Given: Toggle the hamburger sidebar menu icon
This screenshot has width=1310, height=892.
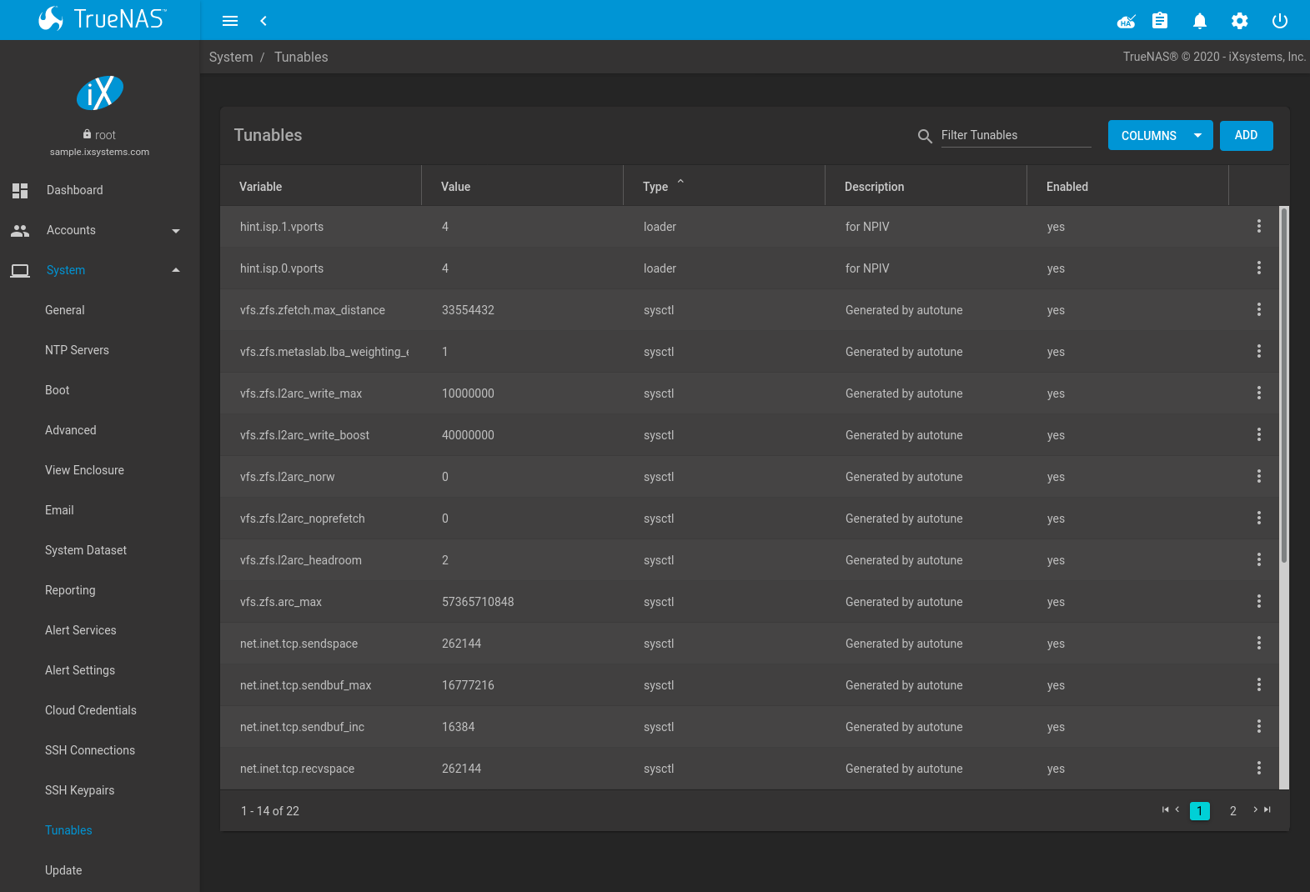Looking at the screenshot, I should point(230,21).
